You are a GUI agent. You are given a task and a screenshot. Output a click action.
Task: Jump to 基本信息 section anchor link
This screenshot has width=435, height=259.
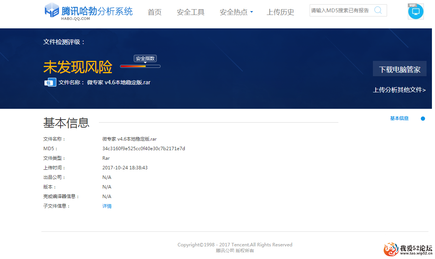pyautogui.click(x=399, y=118)
